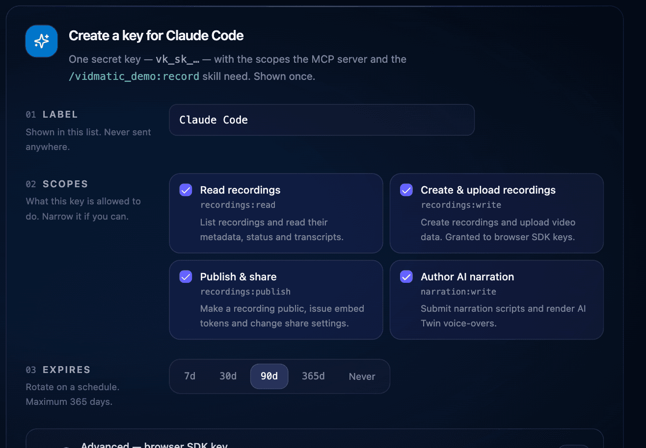Select the 7d expiry option
This screenshot has height=448, width=646.
[x=189, y=376]
